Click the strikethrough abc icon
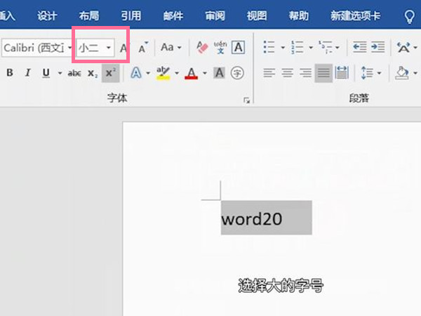421x316 pixels. (x=74, y=73)
